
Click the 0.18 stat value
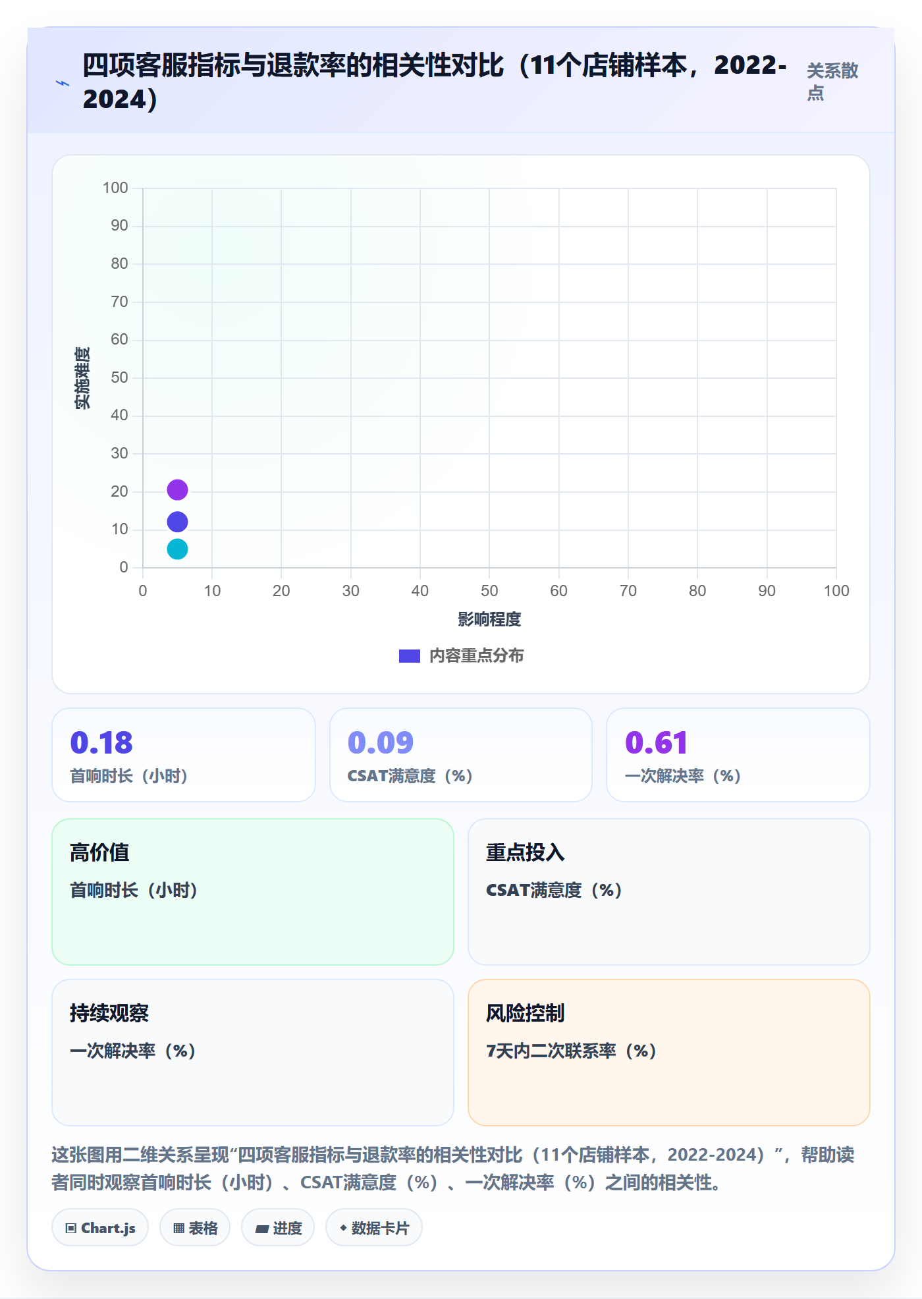(101, 742)
